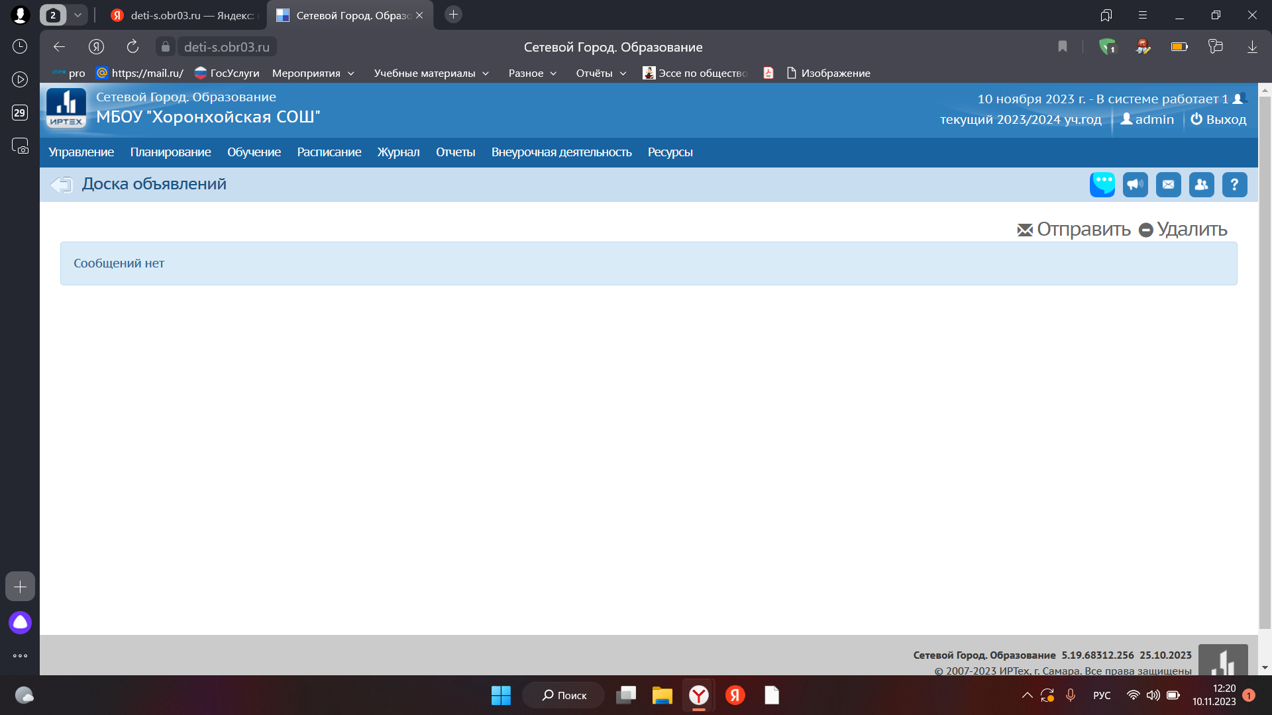Click the Удалить button
This screenshot has height=715, width=1272.
(x=1183, y=229)
